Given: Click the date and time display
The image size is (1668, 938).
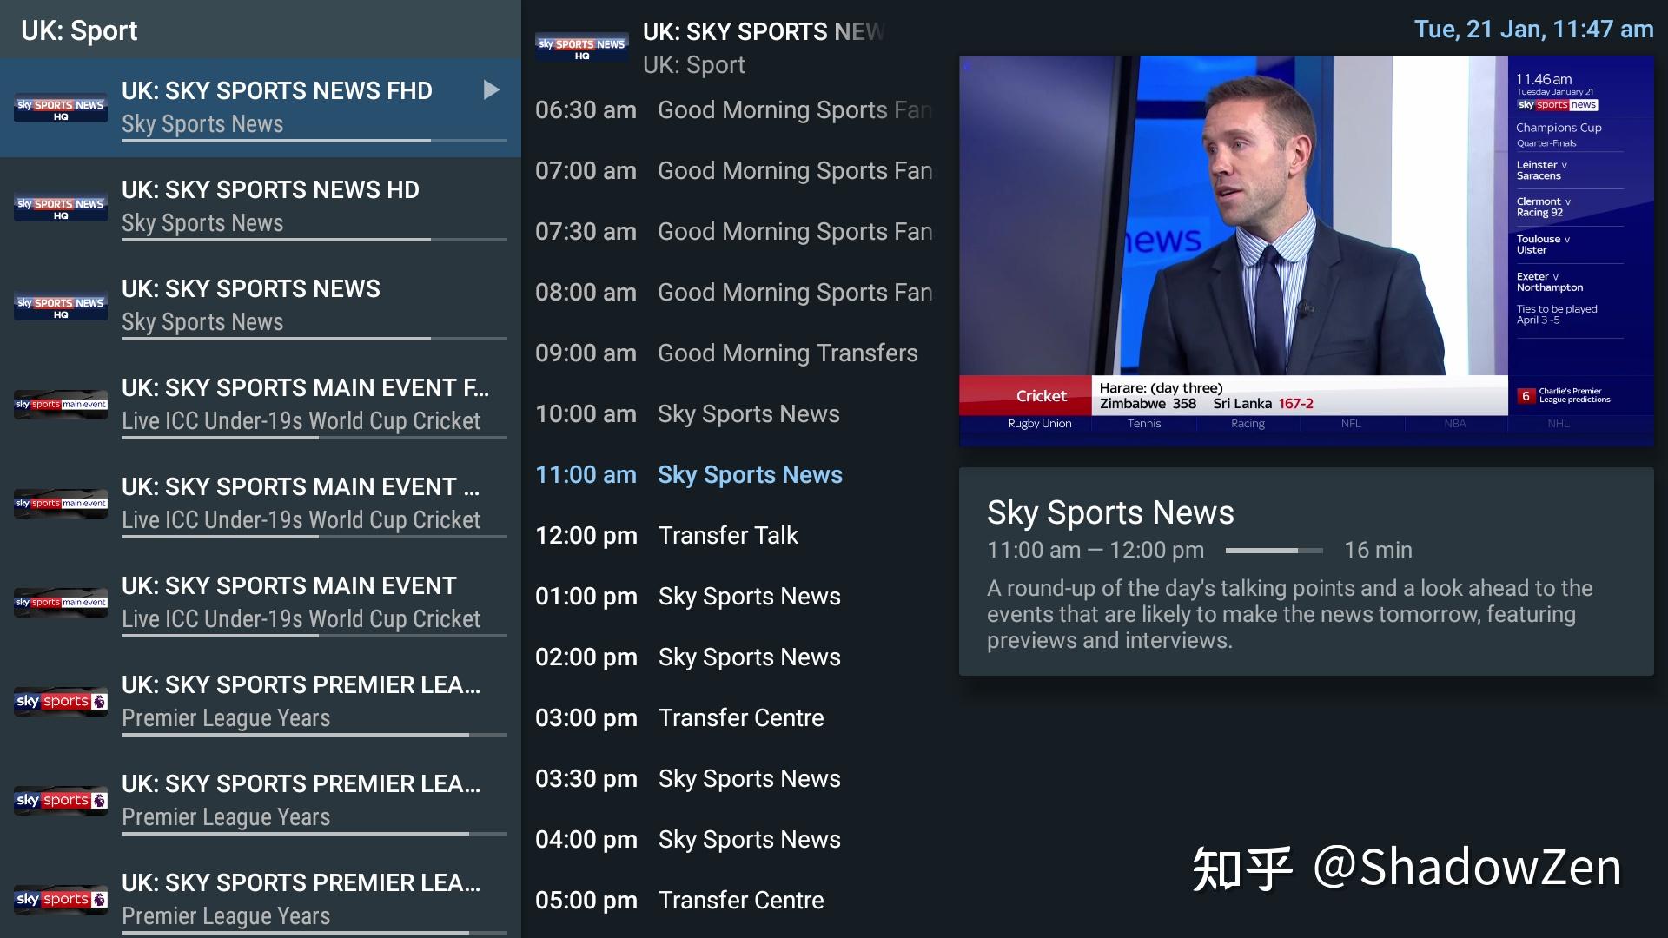Looking at the screenshot, I should coord(1533,30).
